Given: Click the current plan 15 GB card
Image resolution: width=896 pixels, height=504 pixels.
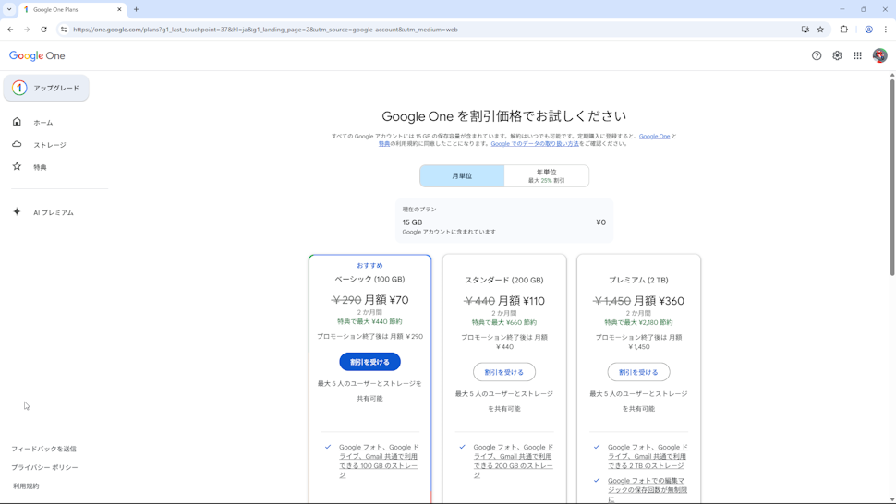Looking at the screenshot, I should [504, 221].
